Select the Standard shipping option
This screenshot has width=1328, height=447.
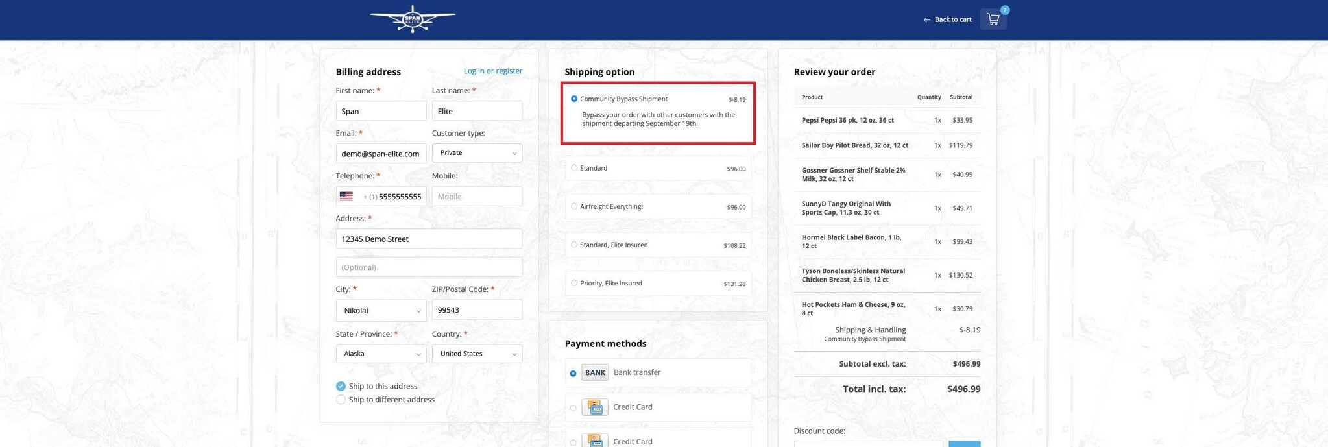[x=574, y=169]
